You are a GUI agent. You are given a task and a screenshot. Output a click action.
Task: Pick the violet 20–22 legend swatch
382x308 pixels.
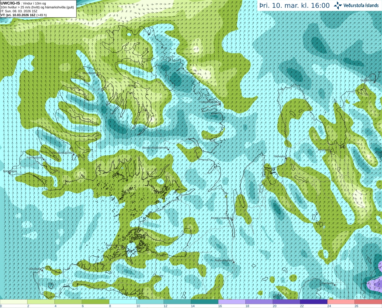tap(286, 302)
